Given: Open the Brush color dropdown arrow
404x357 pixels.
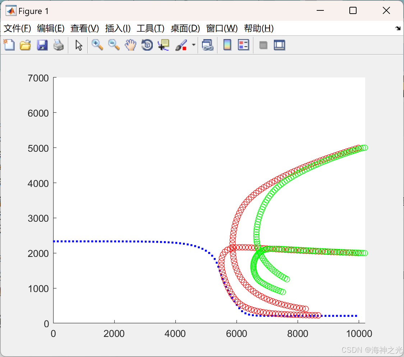Looking at the screenshot, I should [194, 45].
